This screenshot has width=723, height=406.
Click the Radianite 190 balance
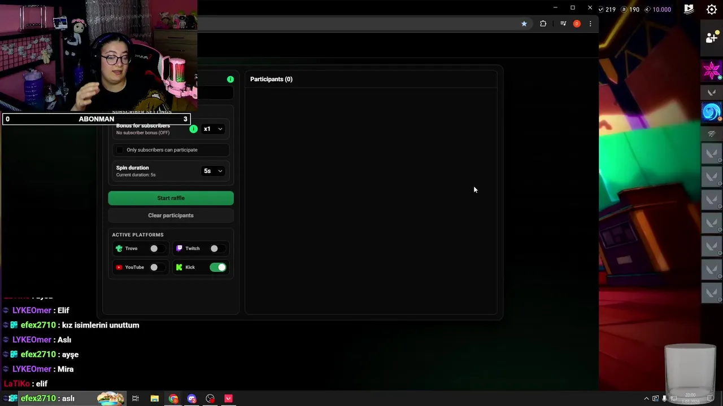click(630, 9)
